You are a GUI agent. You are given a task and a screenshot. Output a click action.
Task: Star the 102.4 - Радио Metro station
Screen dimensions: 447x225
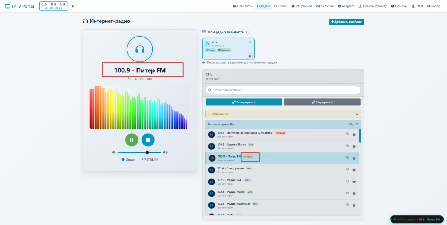[x=354, y=194]
